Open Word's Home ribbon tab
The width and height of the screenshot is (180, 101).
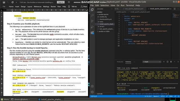(11, 7)
